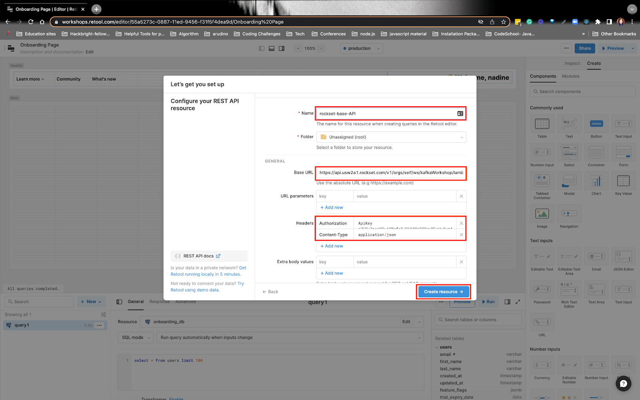Toggle the right panel visibility
Image resolution: width=640 pixels, height=400 pixels.
point(282,48)
